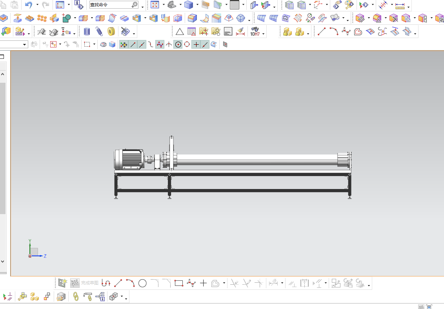Click the WCS orientation axes icon
Screen dimensions: 444x309
point(318,5)
